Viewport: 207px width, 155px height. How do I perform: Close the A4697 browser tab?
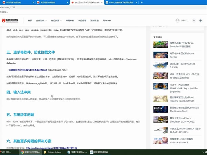[x=136, y=2]
